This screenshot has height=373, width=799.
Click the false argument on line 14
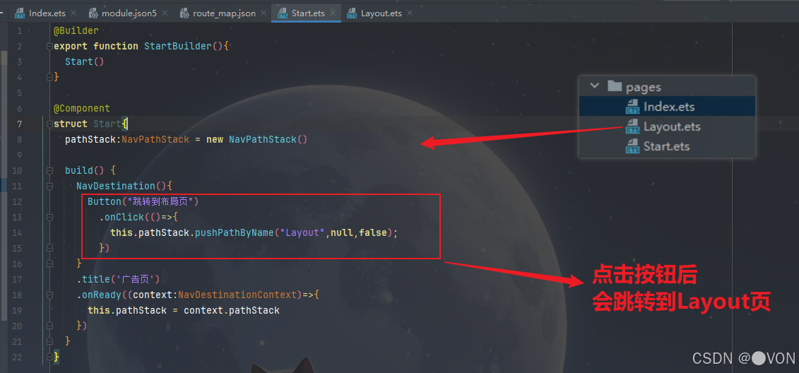[x=373, y=233]
